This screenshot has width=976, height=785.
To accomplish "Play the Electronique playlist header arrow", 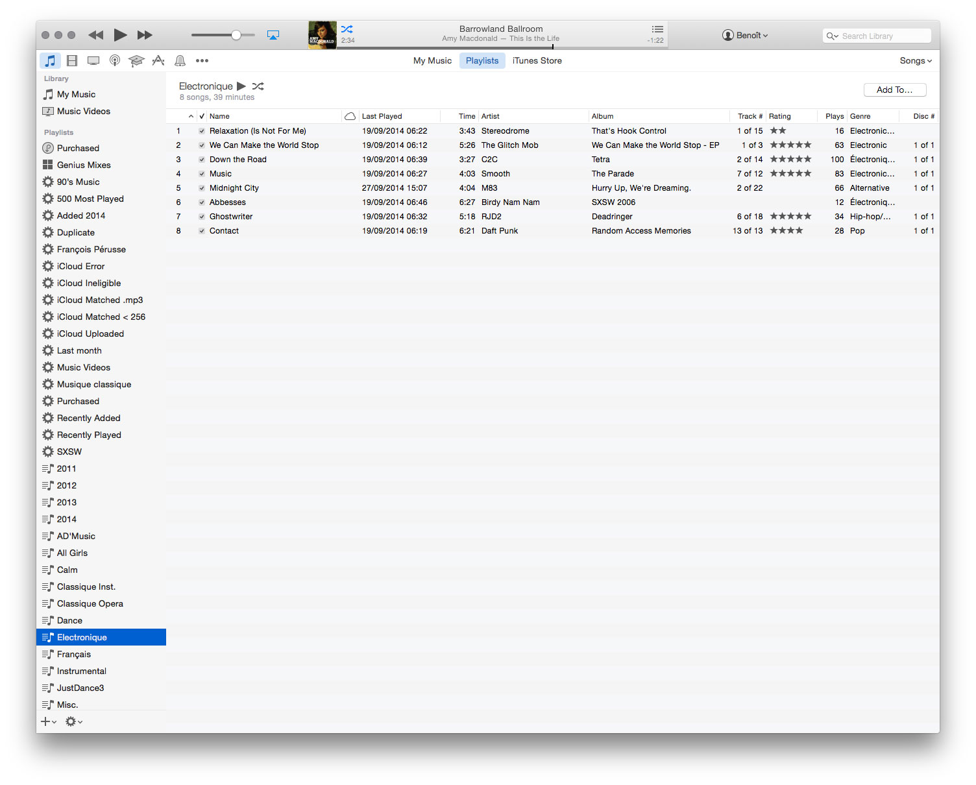I will click(241, 86).
